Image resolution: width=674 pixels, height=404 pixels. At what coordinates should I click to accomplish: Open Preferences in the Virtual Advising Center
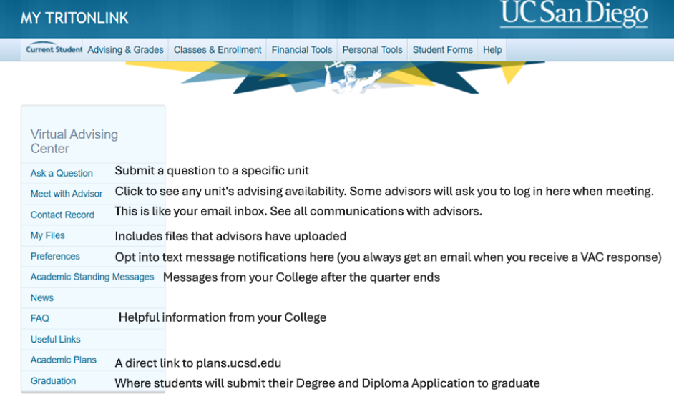pyautogui.click(x=55, y=256)
